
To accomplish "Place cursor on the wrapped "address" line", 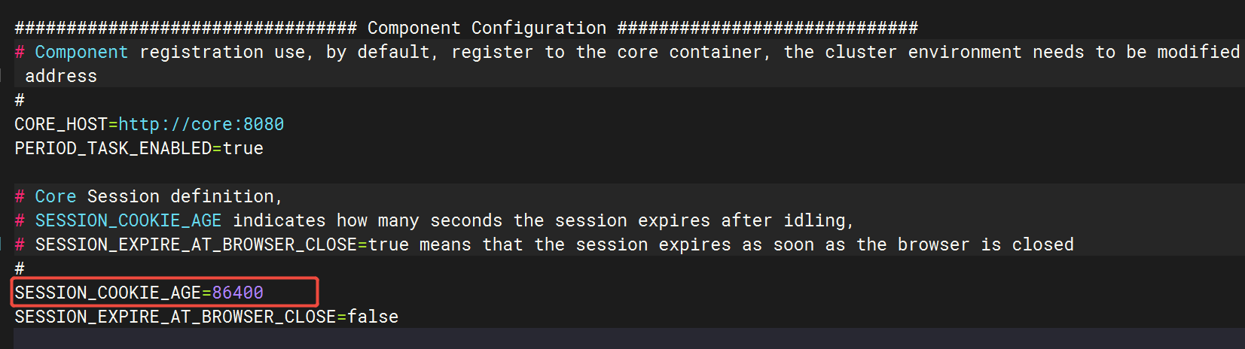I will coord(61,76).
